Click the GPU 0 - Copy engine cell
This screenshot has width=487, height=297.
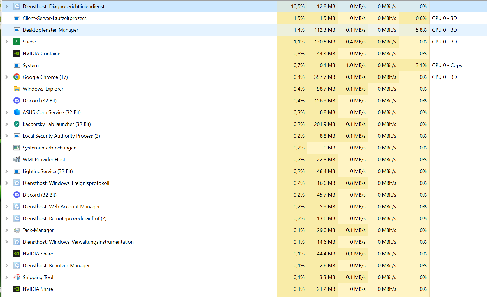pyautogui.click(x=447, y=65)
